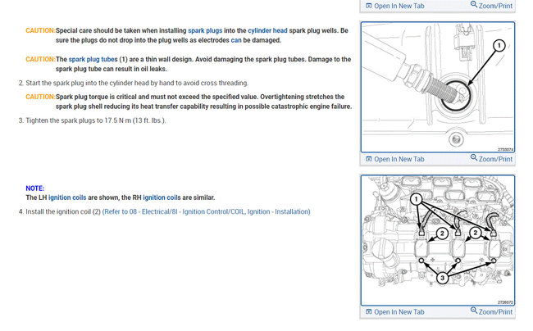Click the text 'Install the ignition coil (2)'

pyautogui.click(x=63, y=212)
